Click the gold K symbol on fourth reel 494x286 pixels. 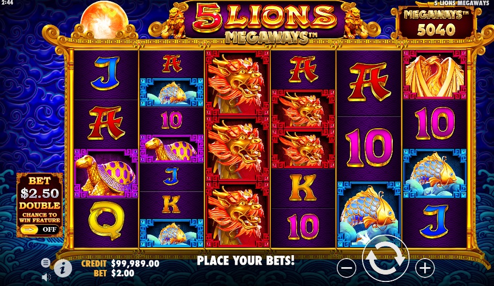pos(303,188)
